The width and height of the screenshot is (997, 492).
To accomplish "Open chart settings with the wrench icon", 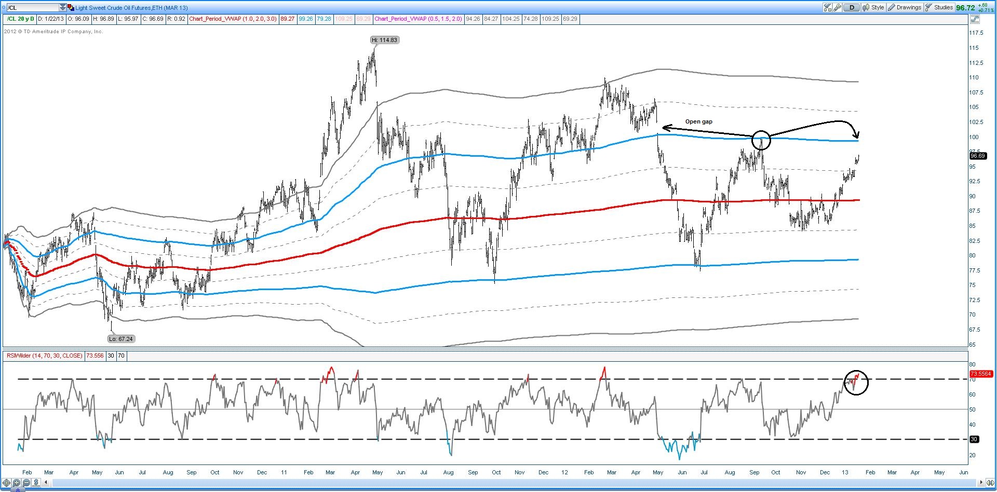I will point(837,8).
